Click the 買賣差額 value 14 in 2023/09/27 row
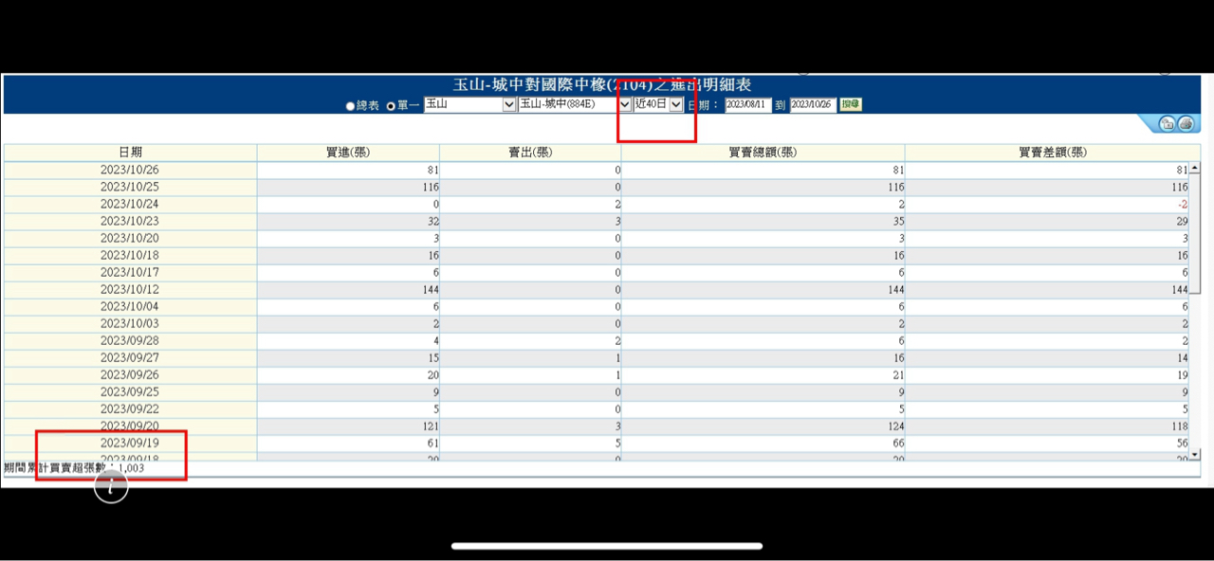The image size is (1214, 561). point(1183,358)
